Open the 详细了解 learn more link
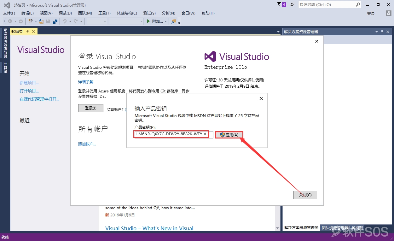Screen dimensions: 394x241 pos(86,82)
